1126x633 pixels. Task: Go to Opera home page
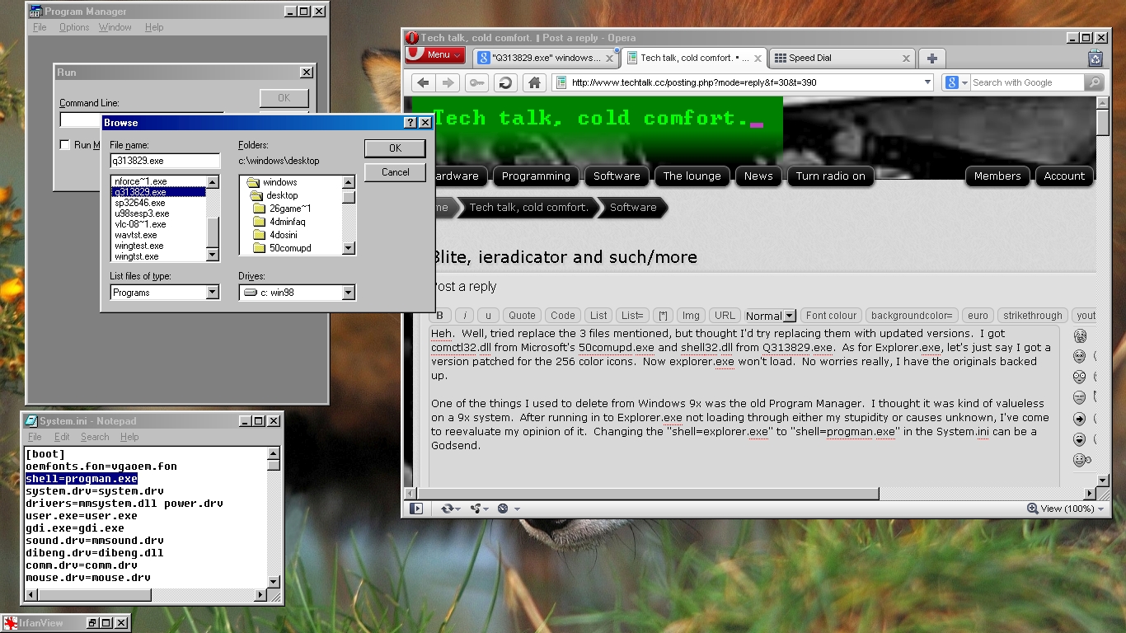click(534, 82)
